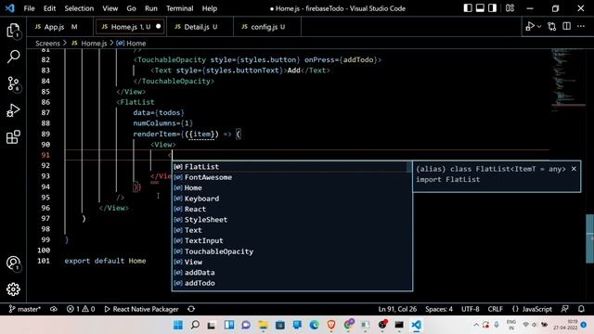The height and width of the screenshot is (334, 594).
Task: Select the TextInput autocomplete suggestion
Action: point(292,241)
